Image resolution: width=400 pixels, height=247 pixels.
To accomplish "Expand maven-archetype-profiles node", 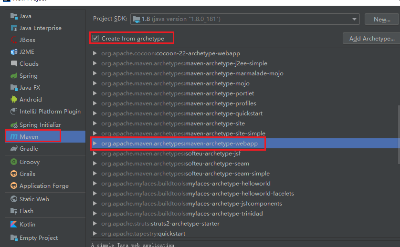I will click(95, 103).
